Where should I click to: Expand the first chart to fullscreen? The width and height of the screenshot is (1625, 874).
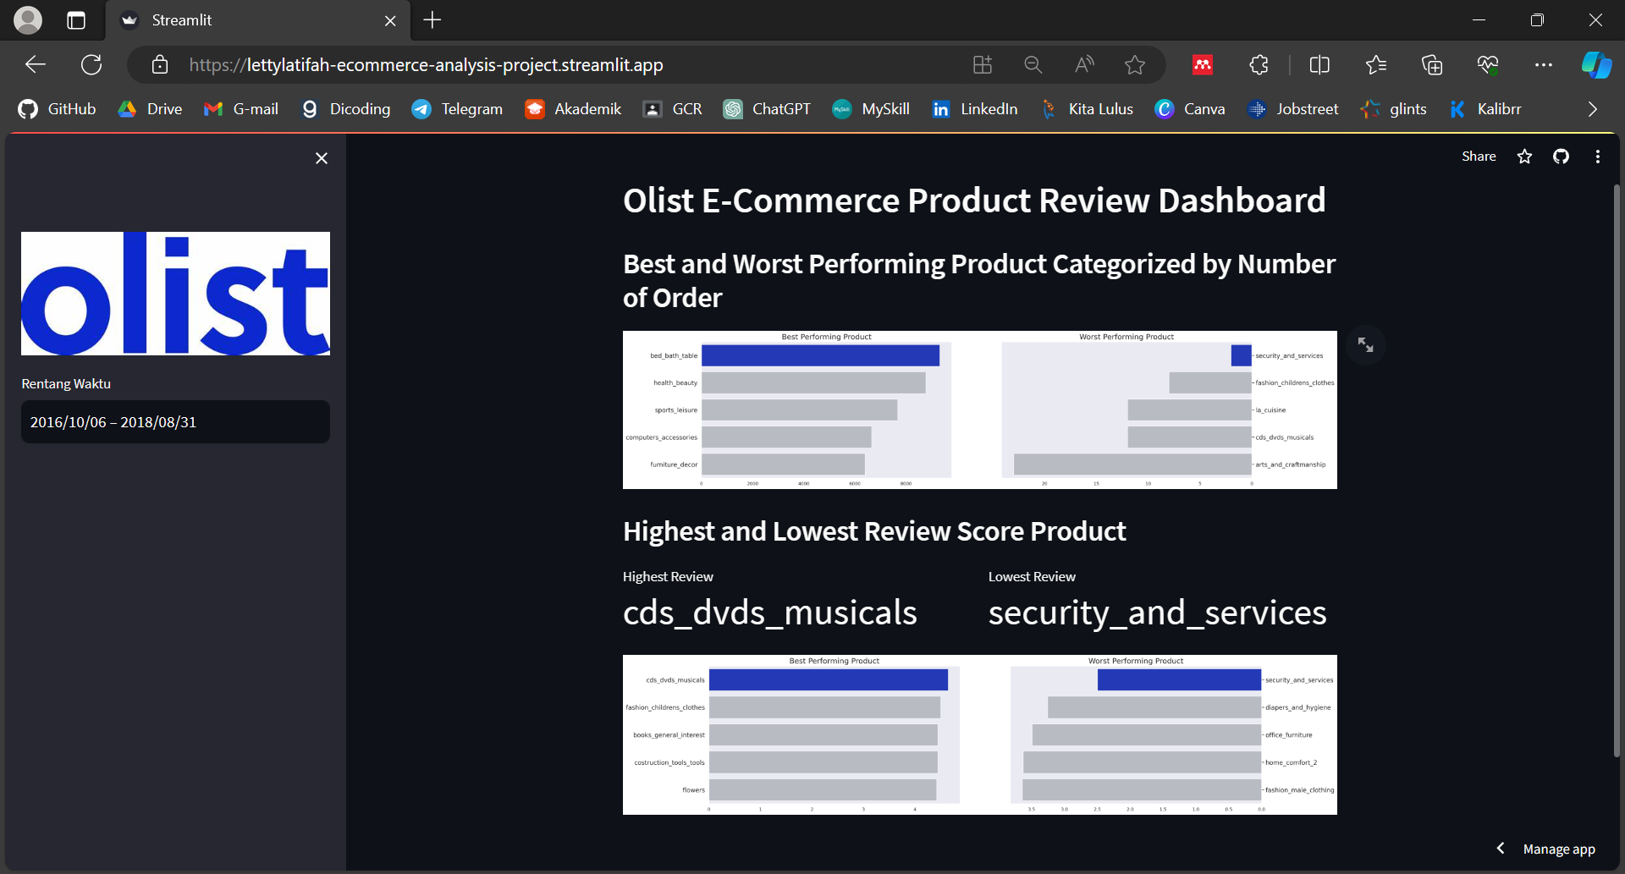1365,345
